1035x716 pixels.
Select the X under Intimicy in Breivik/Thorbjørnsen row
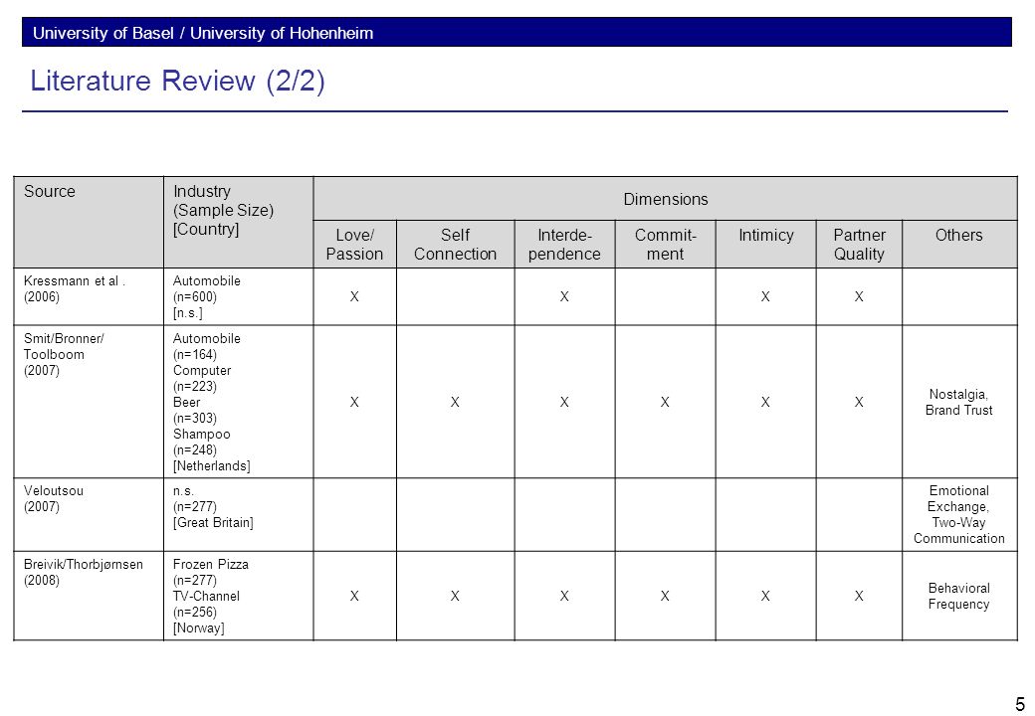[765, 596]
